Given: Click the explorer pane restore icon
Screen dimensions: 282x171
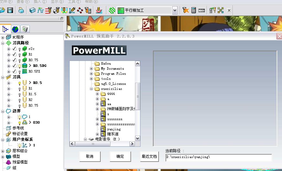Looking at the screenshot, I should [x=61, y=19].
